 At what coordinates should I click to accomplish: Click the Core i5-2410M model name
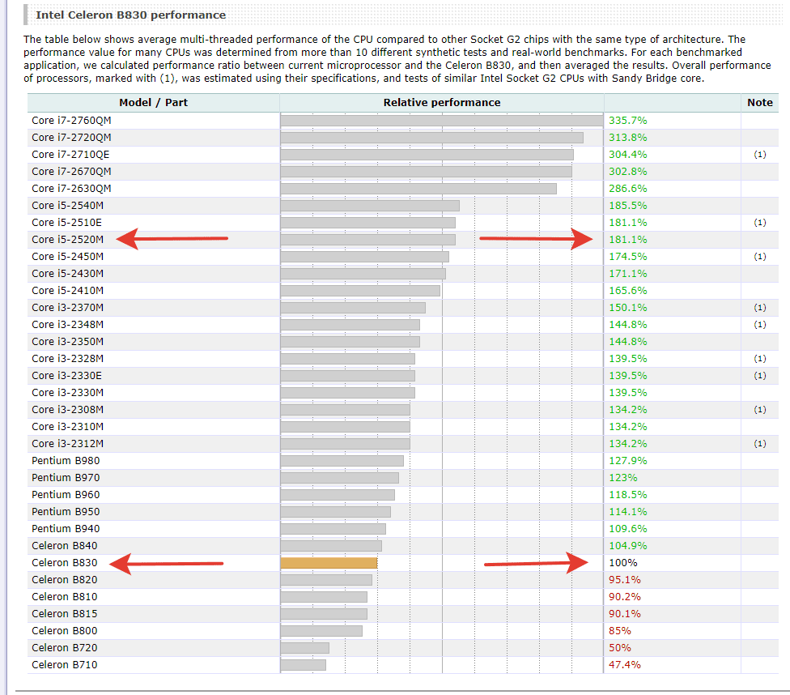click(x=67, y=291)
